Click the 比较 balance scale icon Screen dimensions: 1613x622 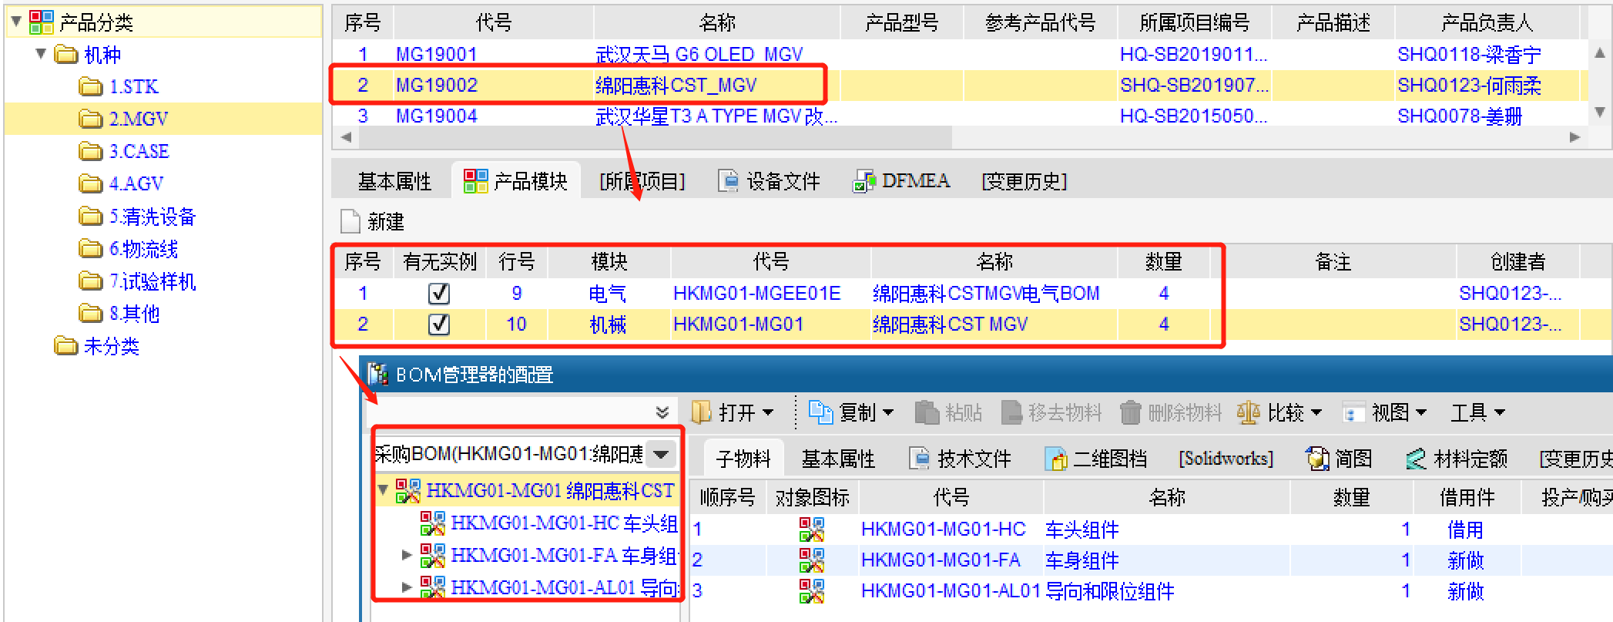click(x=1248, y=412)
